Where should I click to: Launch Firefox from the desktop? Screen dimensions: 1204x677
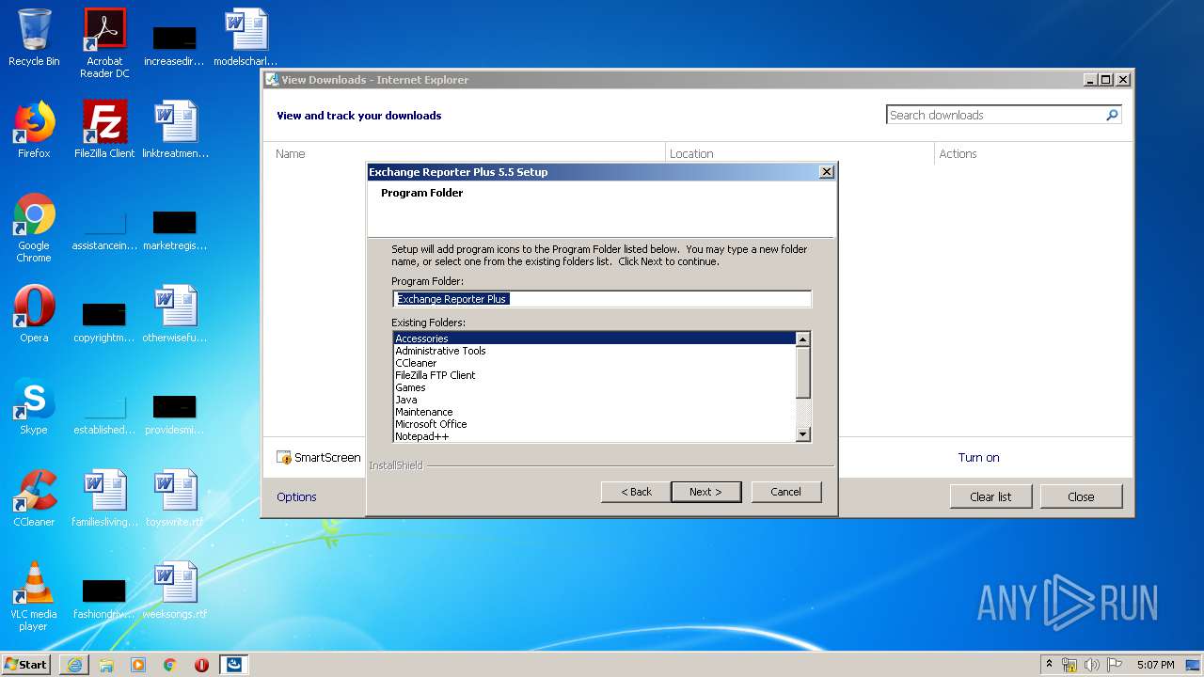(x=34, y=130)
